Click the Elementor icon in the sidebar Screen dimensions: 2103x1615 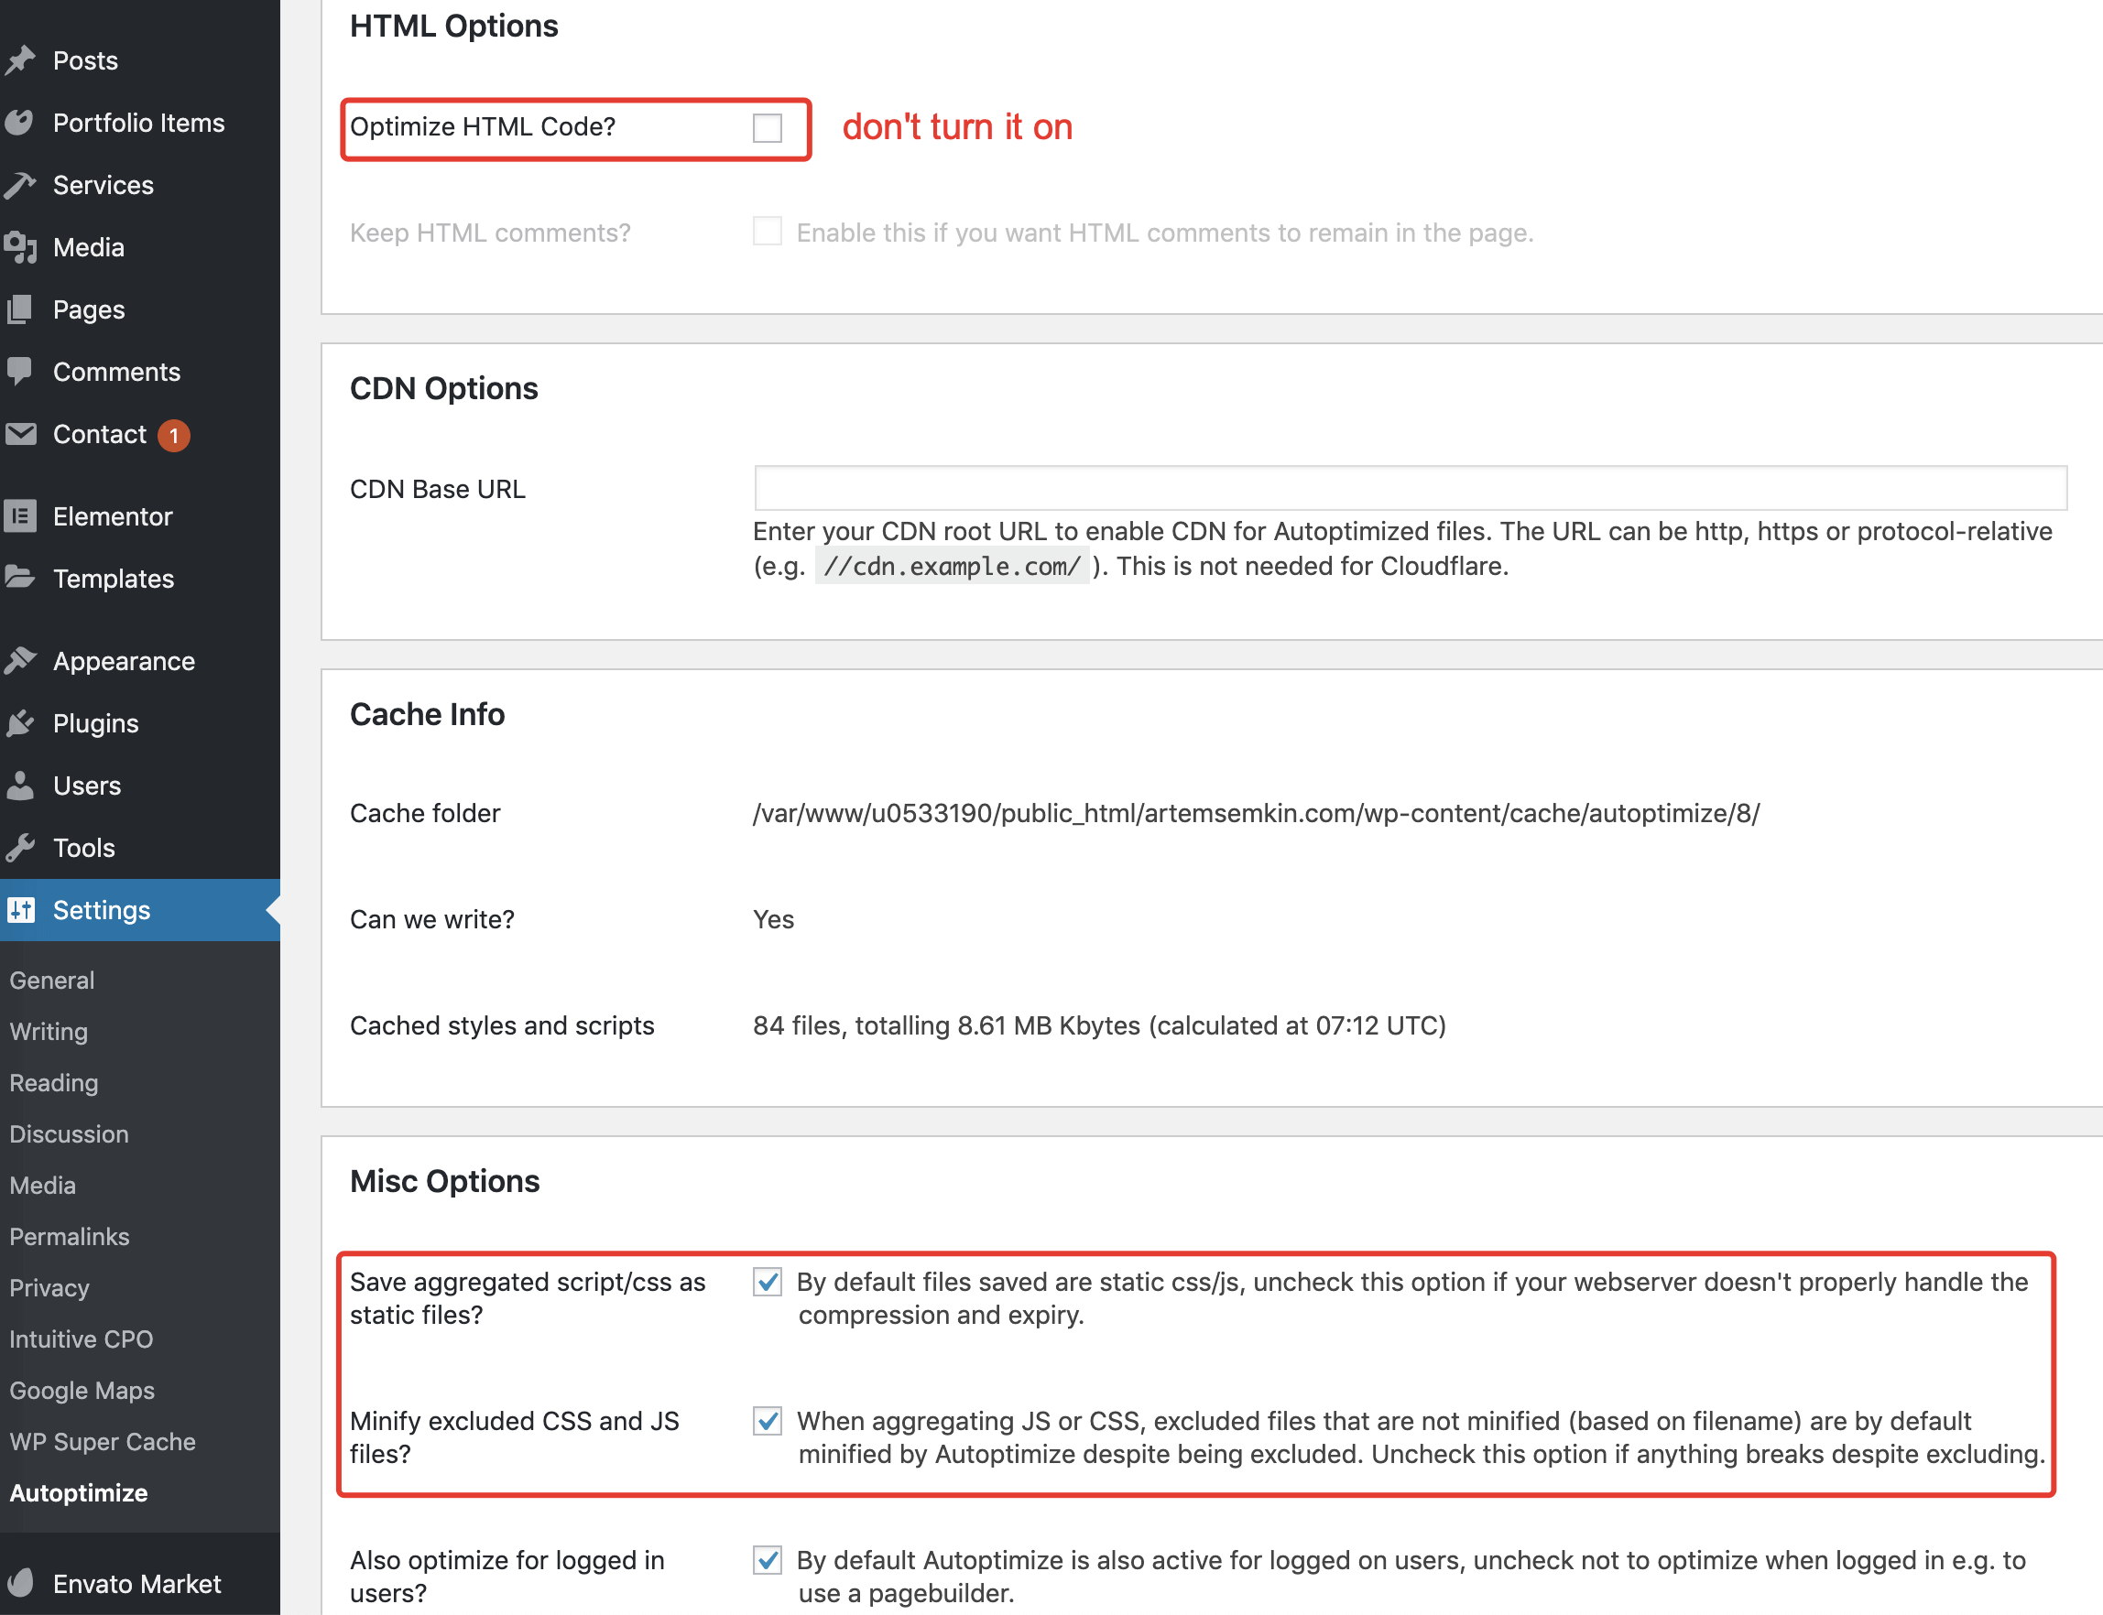pyautogui.click(x=20, y=516)
